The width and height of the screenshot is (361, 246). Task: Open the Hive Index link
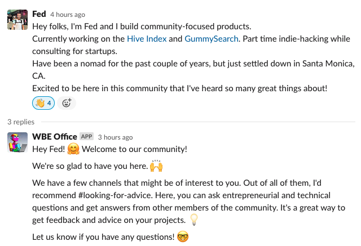pos(147,39)
